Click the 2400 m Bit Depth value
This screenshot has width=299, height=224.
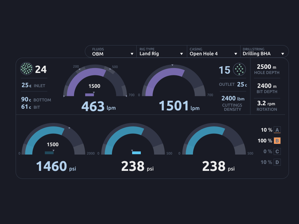pos(267,86)
